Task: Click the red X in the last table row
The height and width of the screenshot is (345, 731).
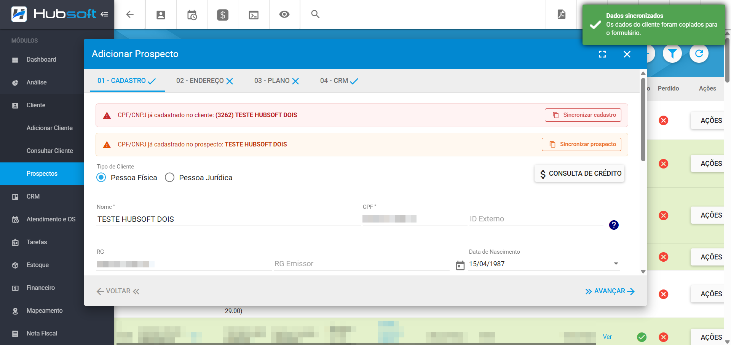Action: [x=663, y=337]
